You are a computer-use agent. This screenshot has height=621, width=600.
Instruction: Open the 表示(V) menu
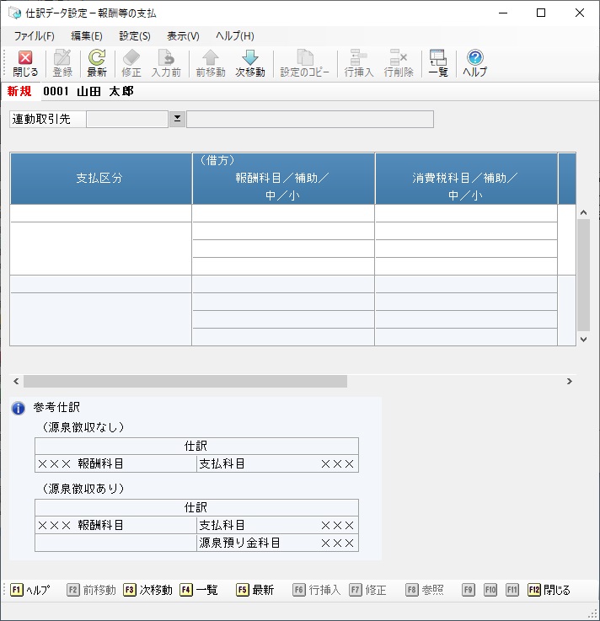(x=183, y=36)
